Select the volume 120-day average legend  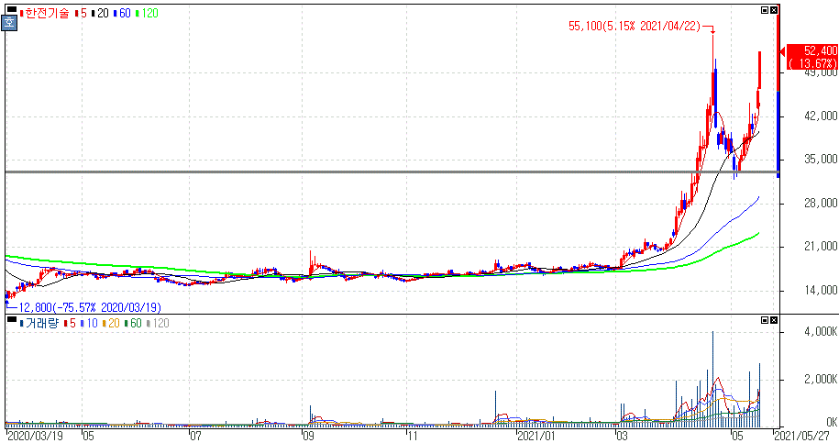pyautogui.click(x=158, y=323)
